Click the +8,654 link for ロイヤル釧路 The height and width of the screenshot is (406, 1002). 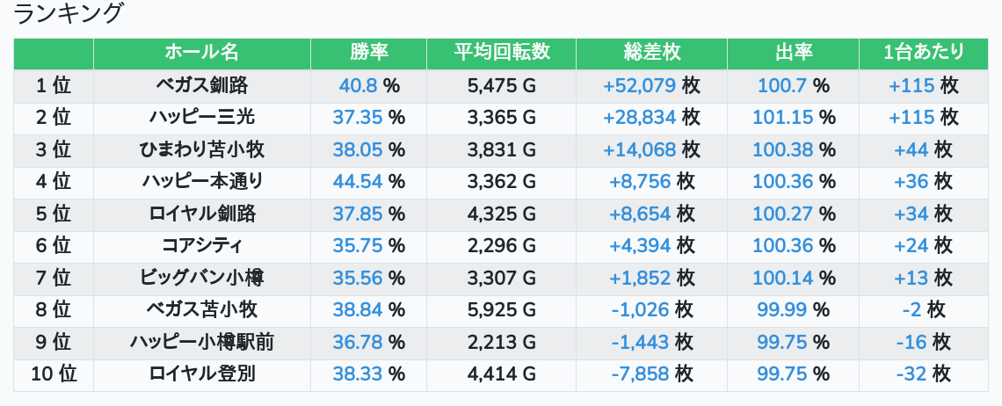(x=640, y=214)
